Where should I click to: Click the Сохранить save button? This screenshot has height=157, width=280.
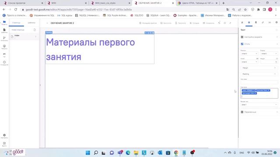(x=208, y=23)
